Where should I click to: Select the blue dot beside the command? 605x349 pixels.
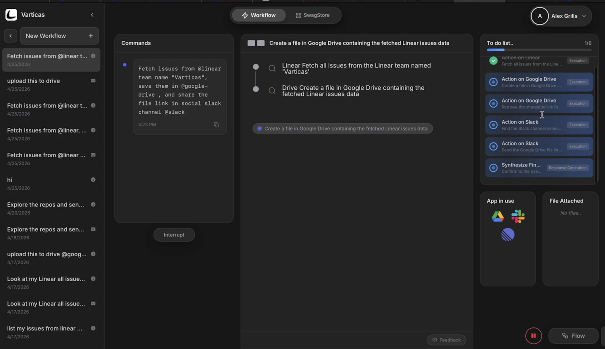point(125,65)
